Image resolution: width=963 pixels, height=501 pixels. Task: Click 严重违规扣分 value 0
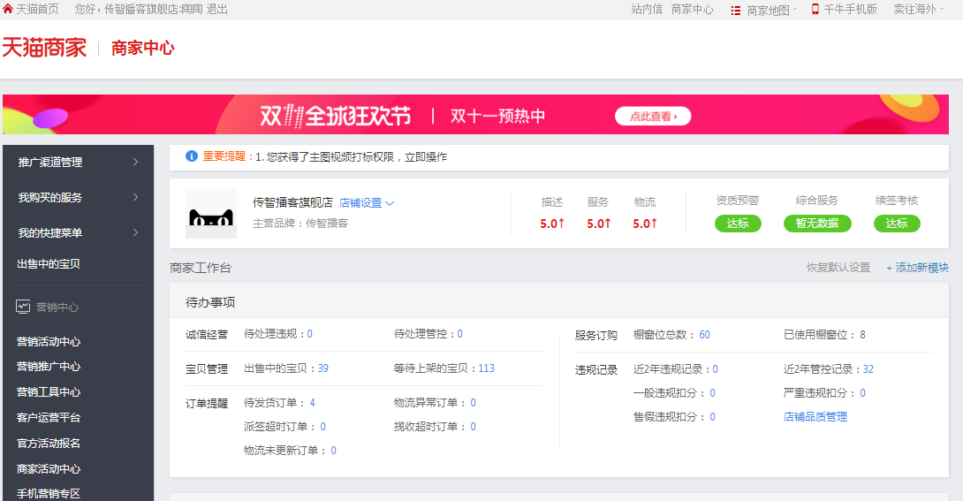click(x=863, y=392)
